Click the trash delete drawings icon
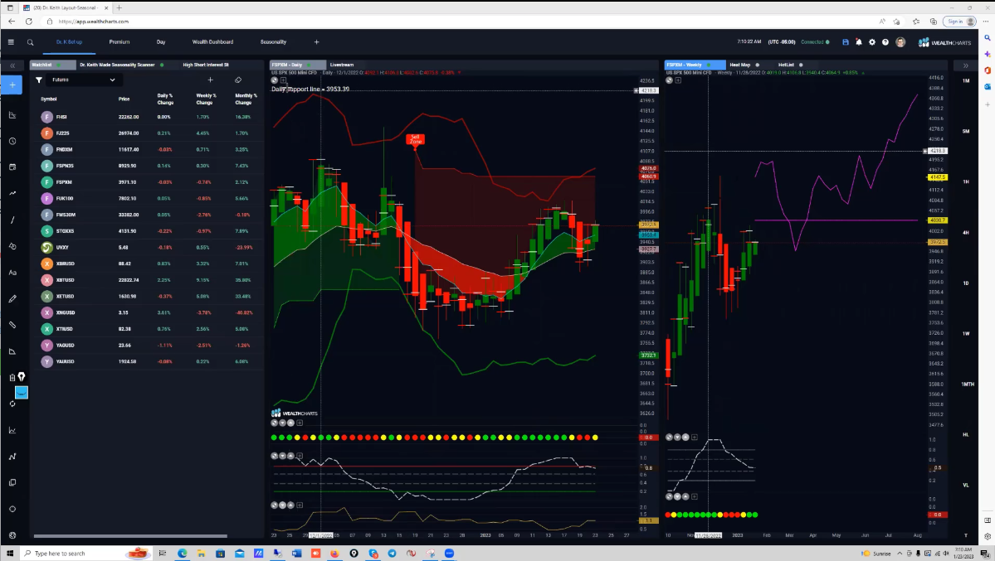The height and width of the screenshot is (561, 995). pyautogui.click(x=12, y=377)
